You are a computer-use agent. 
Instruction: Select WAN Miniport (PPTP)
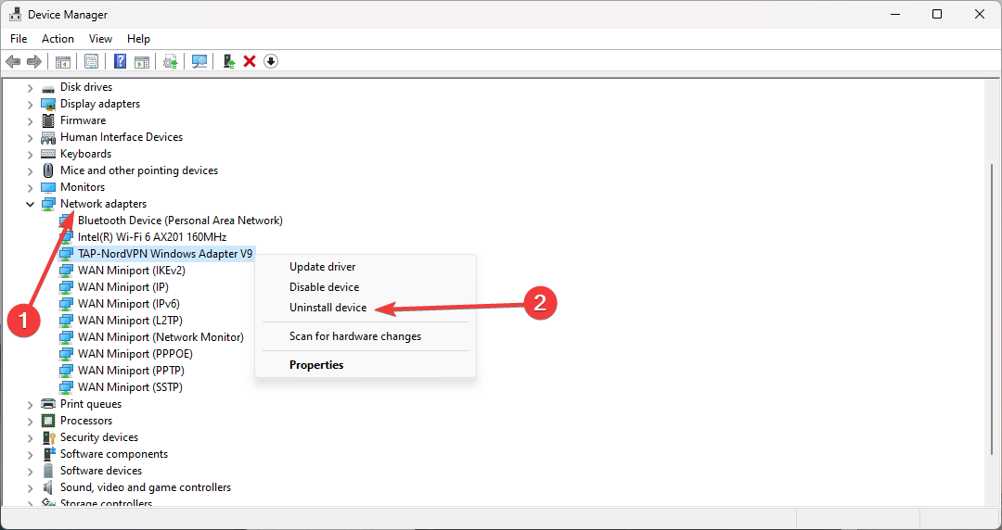pyautogui.click(x=131, y=370)
